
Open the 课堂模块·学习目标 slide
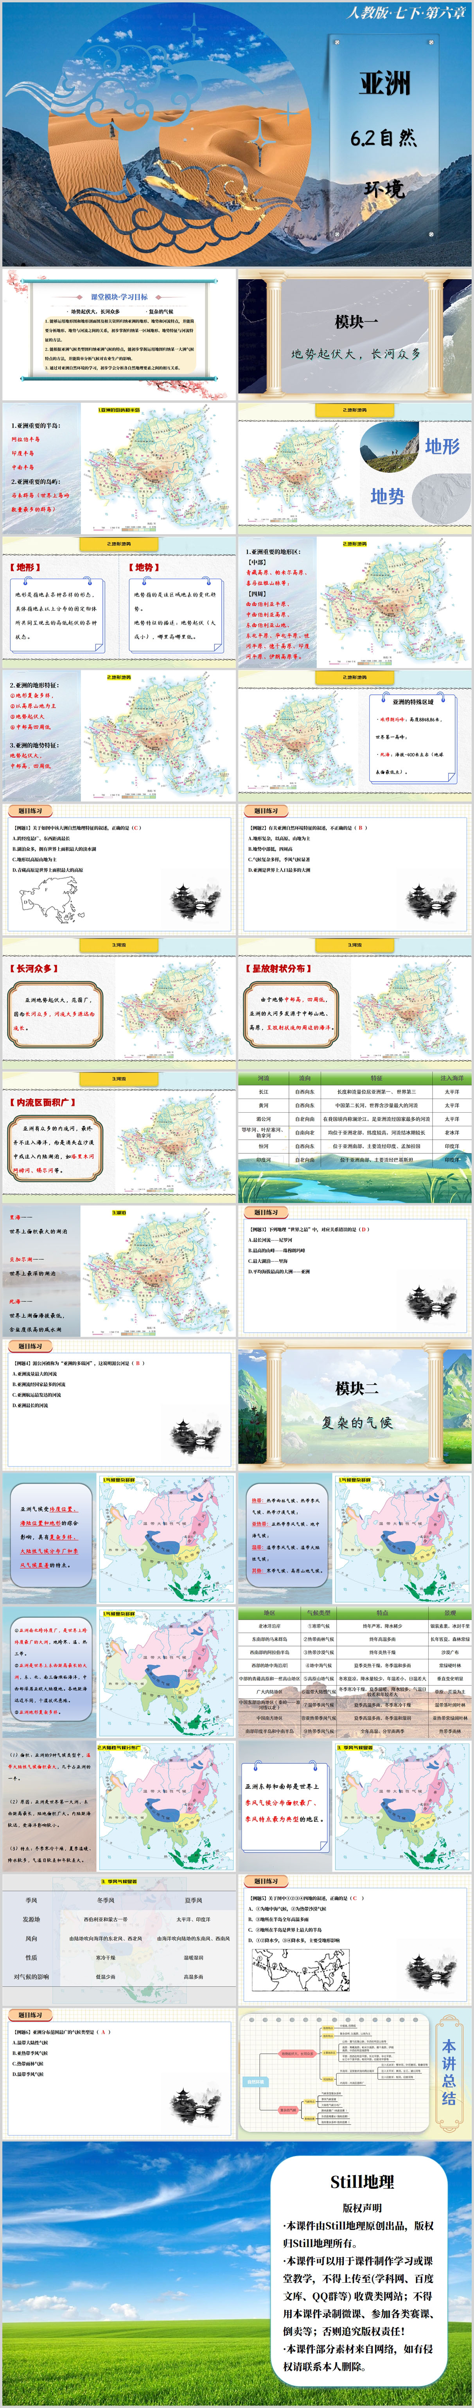click(119, 335)
